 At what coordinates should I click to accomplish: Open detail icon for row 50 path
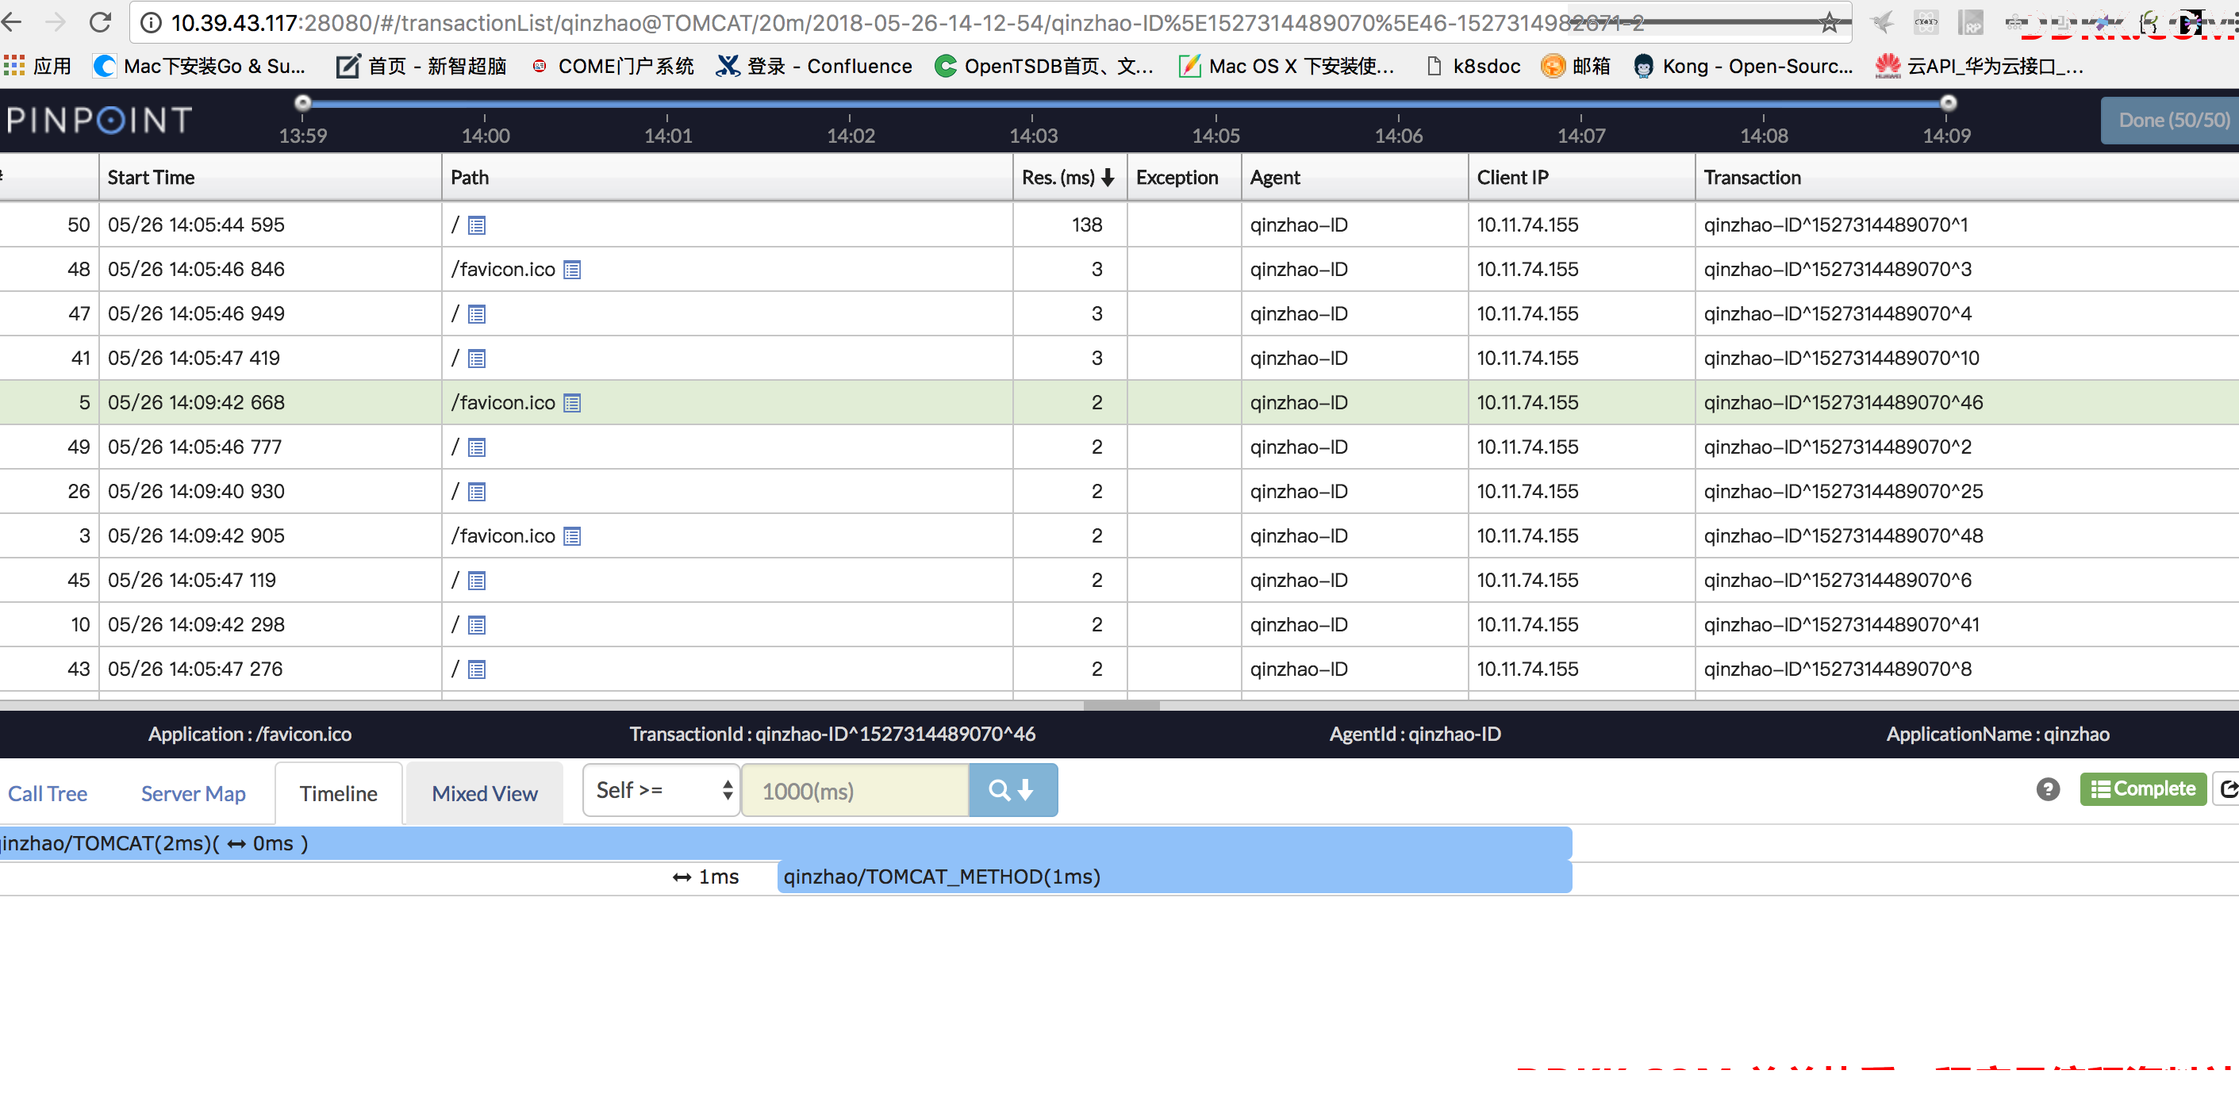[x=476, y=226]
